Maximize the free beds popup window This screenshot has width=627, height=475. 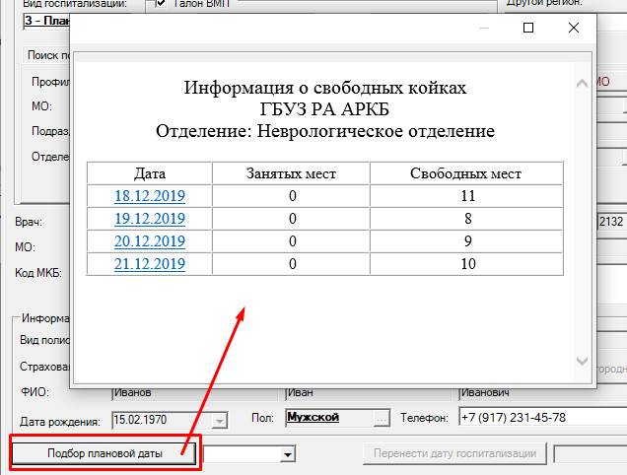pyautogui.click(x=528, y=28)
